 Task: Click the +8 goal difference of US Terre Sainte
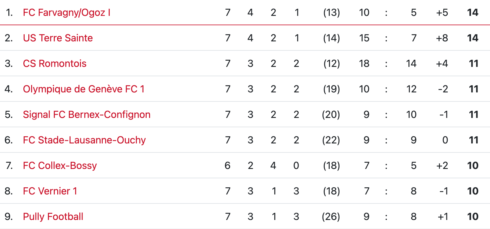tap(442, 38)
